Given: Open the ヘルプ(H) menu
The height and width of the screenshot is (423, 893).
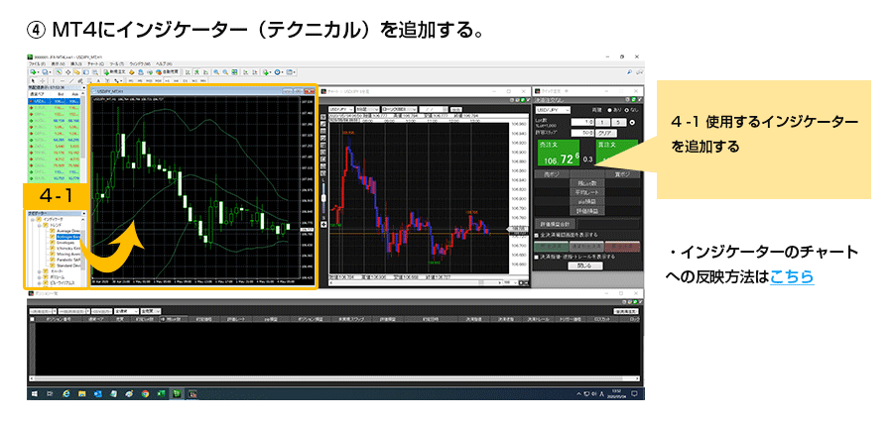Looking at the screenshot, I should pos(164,64).
